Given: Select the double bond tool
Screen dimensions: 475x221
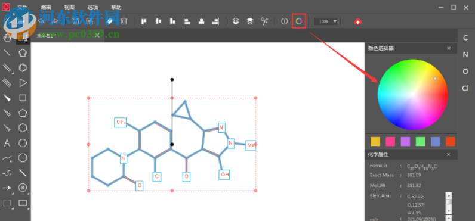Looking at the screenshot, I should pyautogui.click(x=7, y=68).
